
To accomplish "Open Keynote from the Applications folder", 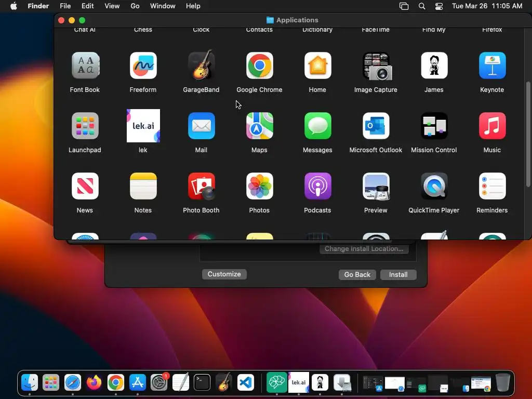I will click(x=493, y=65).
